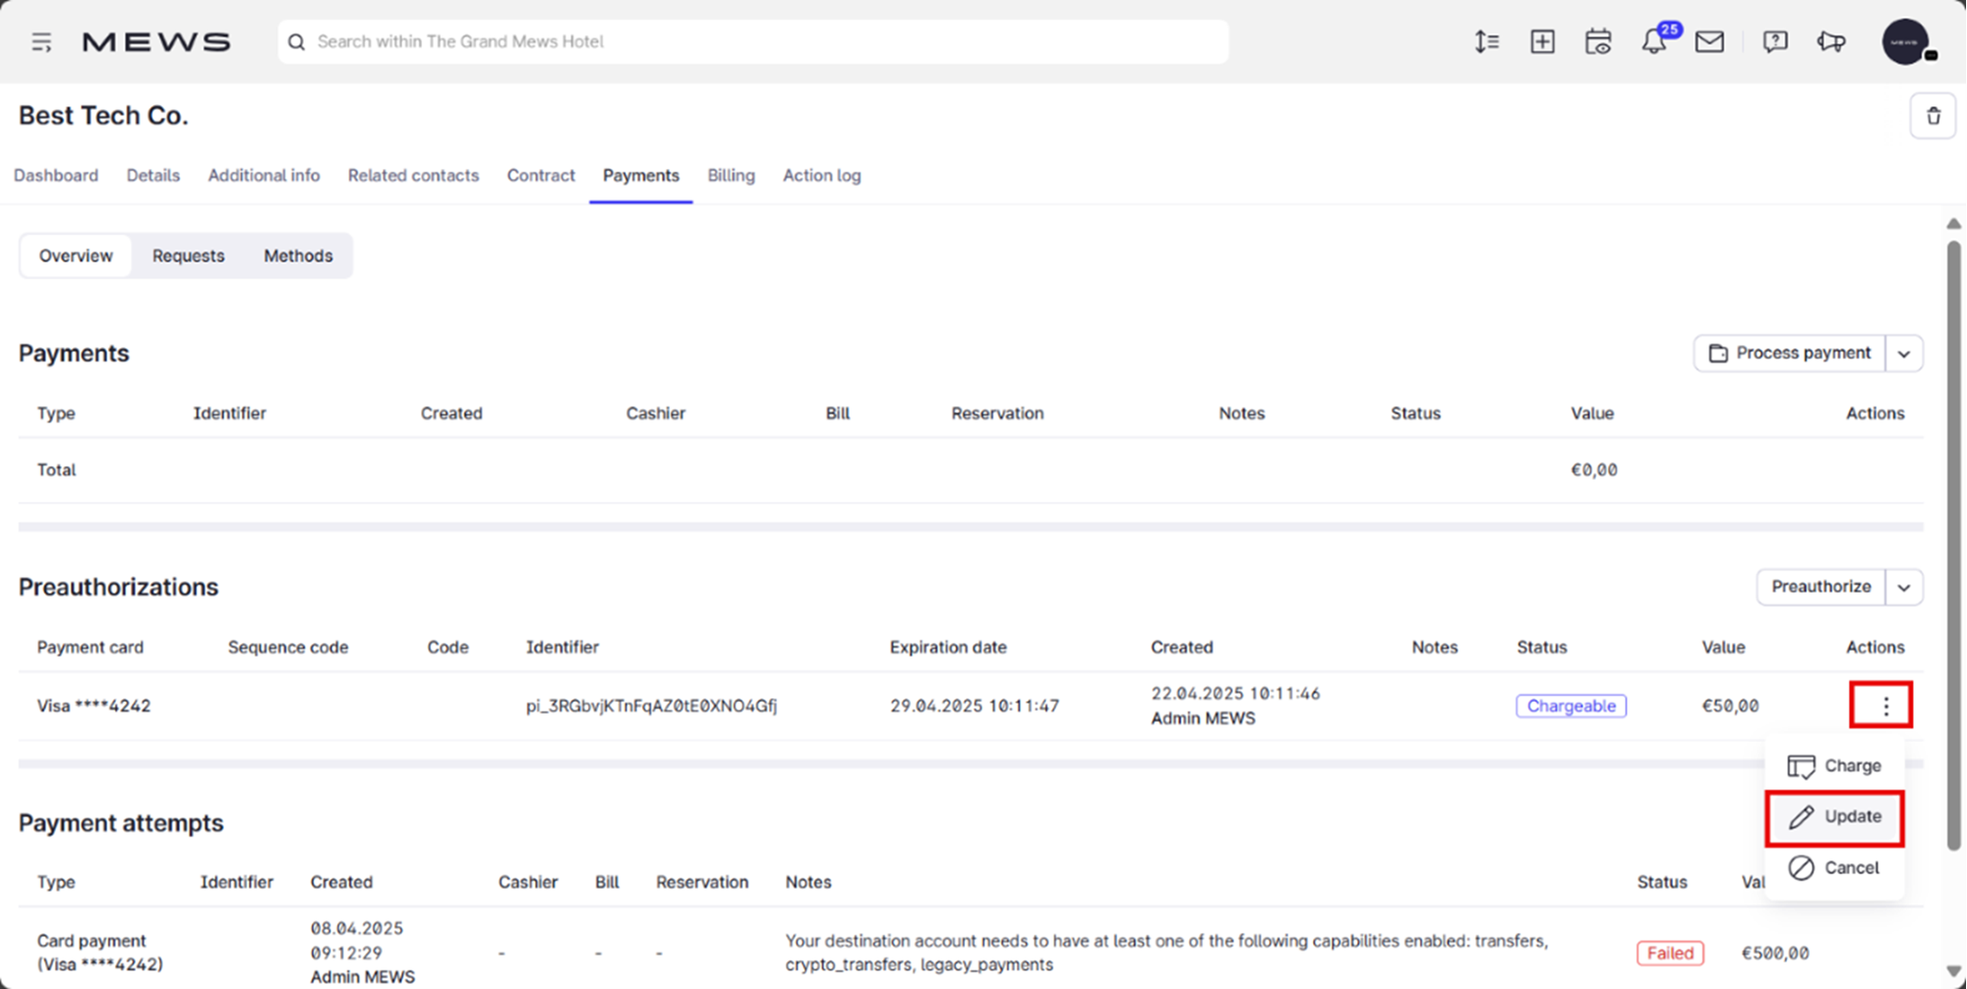Expand the Process payment dropdown arrow
The image size is (1967, 989).
[x=1905, y=353]
